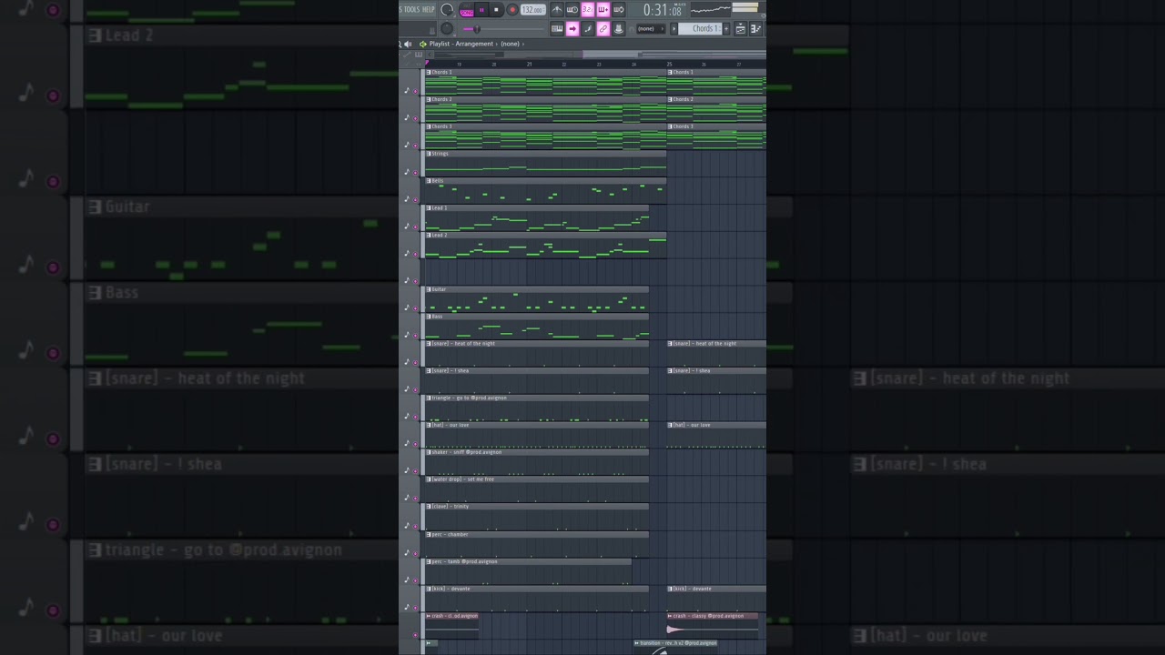Click the playlist speaker icon in title bar
This screenshot has width=1165, height=655.
[408, 44]
